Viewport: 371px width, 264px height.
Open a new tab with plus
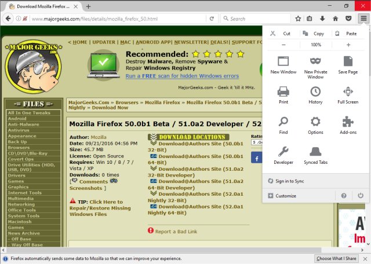click(88, 6)
